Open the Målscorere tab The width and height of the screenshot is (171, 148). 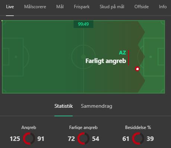tap(35, 7)
